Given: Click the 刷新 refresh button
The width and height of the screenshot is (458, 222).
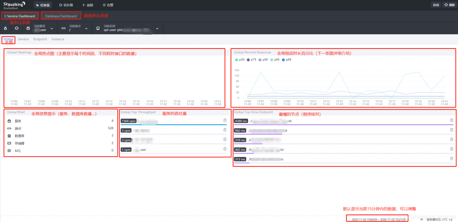Looking at the screenshot, I should pos(449,5).
